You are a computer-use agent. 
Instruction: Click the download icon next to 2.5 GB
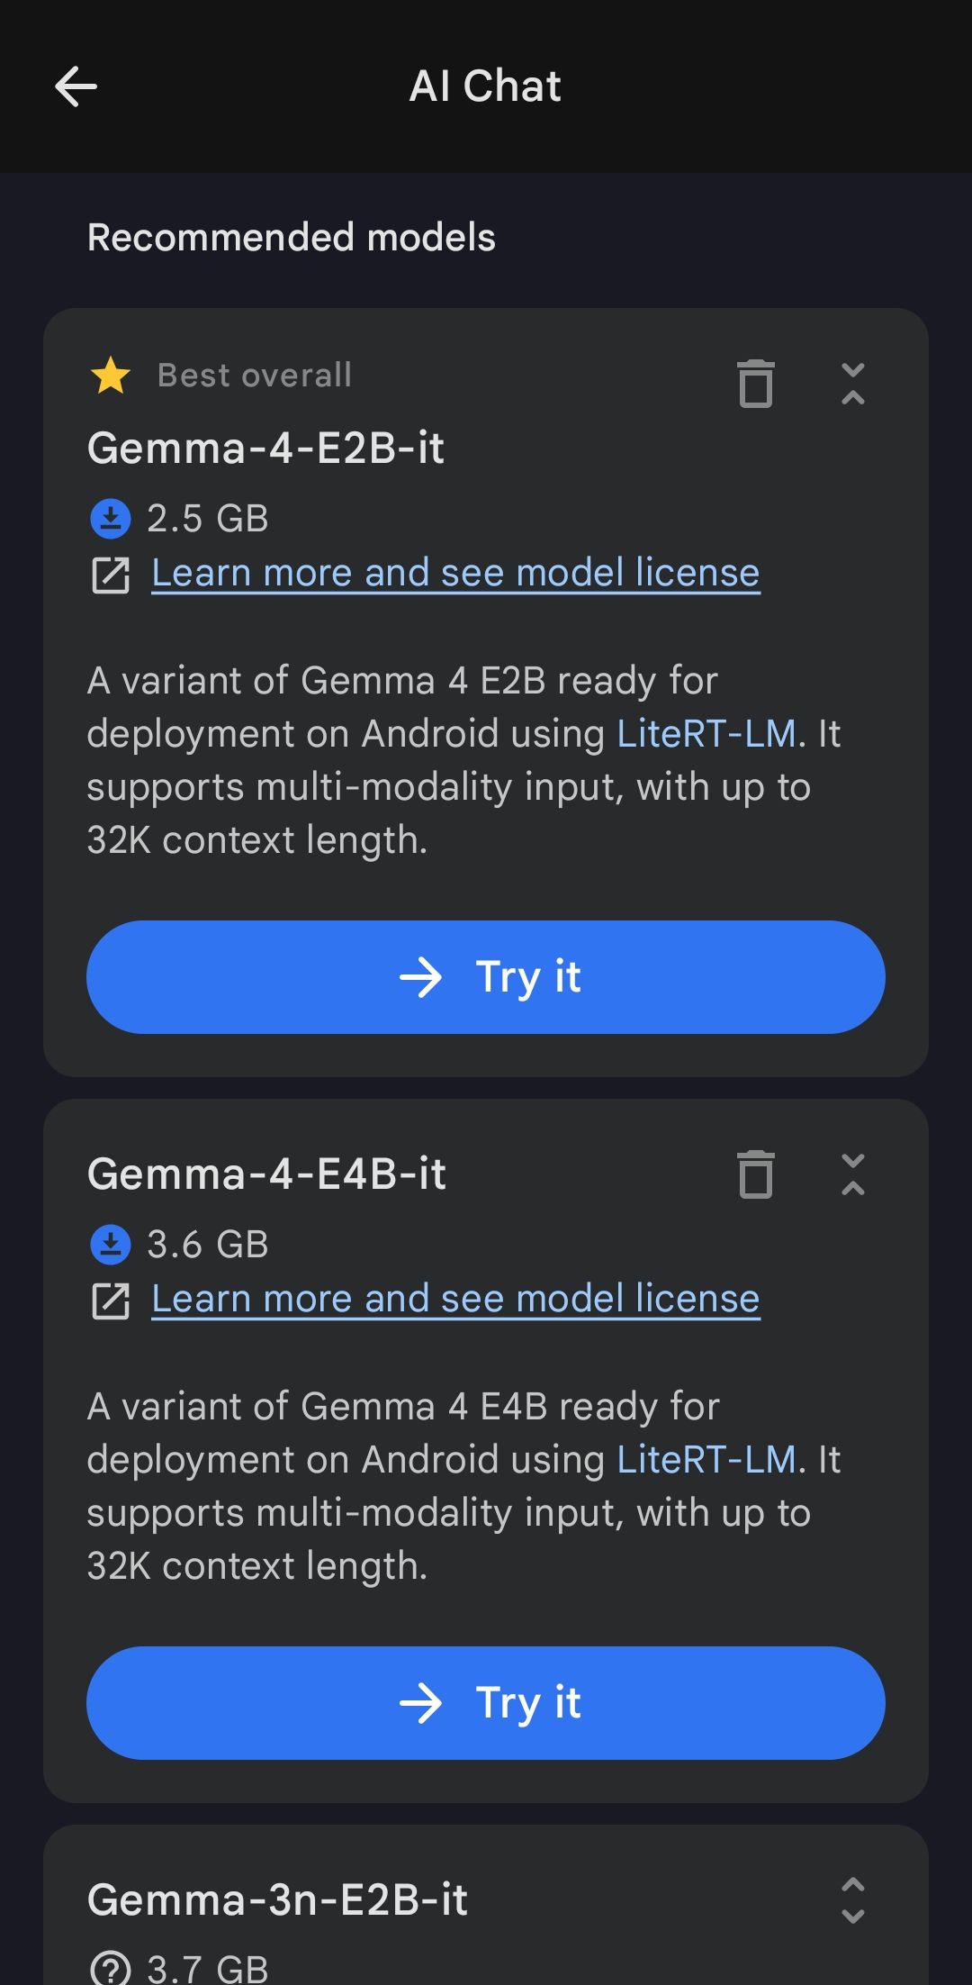pos(111,519)
